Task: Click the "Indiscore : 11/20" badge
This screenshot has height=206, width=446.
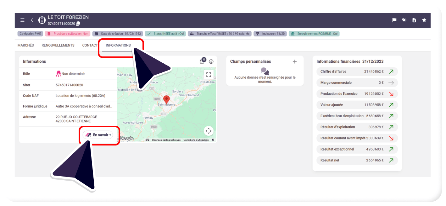Action: pyautogui.click(x=270, y=34)
